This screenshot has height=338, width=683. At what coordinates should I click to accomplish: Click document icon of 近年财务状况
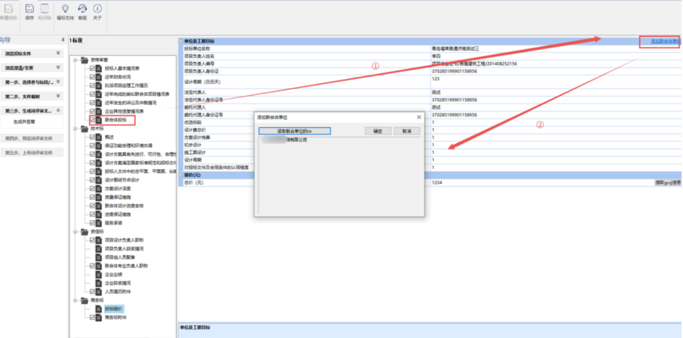[99, 77]
